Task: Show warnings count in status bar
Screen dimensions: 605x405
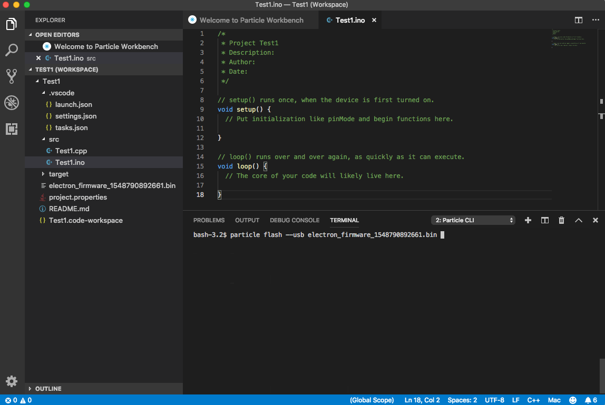Action: (x=26, y=400)
